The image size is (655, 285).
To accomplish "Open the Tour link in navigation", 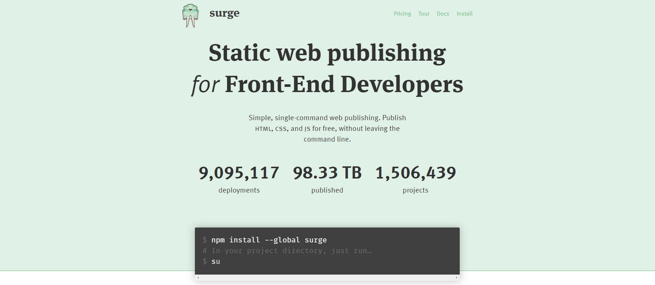I will 424,14.
